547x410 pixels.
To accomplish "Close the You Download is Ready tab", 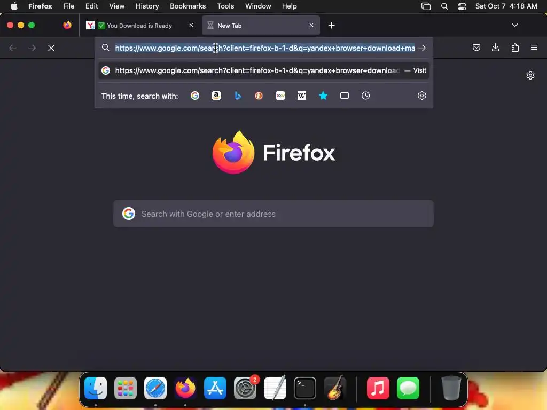I will pyautogui.click(x=191, y=25).
